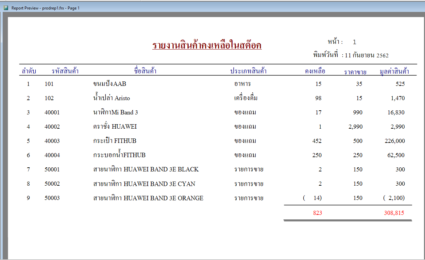Click product code 50003
This screenshot has width=425, height=260.
pos(52,198)
